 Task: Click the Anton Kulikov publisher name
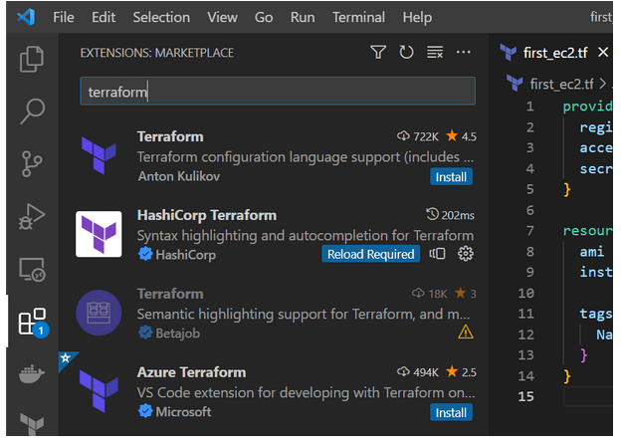pos(179,176)
